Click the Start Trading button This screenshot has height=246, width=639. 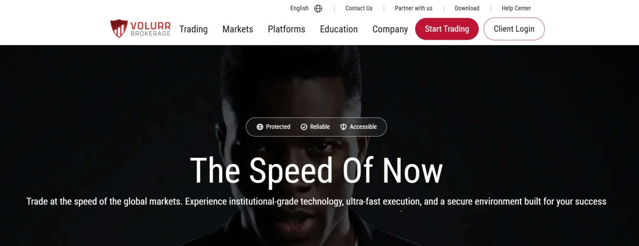(x=447, y=29)
